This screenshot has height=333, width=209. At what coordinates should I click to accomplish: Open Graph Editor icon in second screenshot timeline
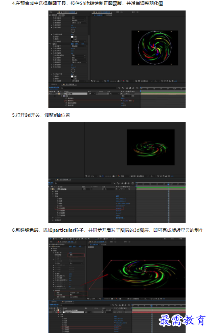[x=133, y=183]
